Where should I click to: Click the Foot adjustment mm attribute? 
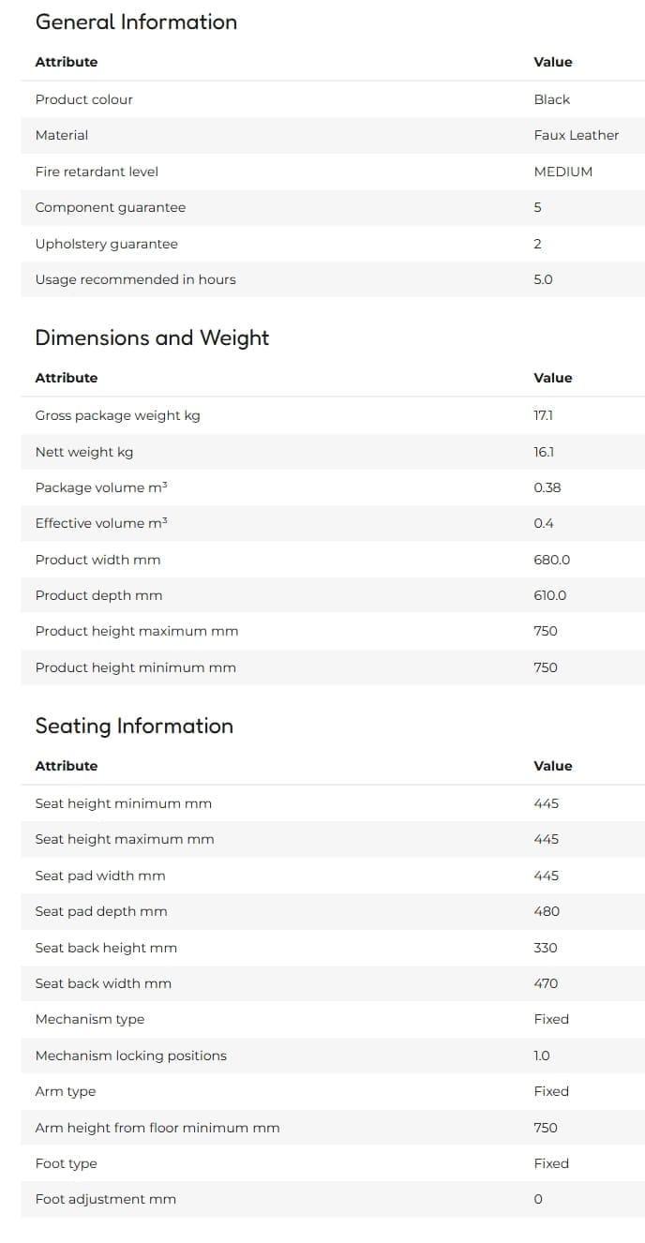click(105, 1199)
